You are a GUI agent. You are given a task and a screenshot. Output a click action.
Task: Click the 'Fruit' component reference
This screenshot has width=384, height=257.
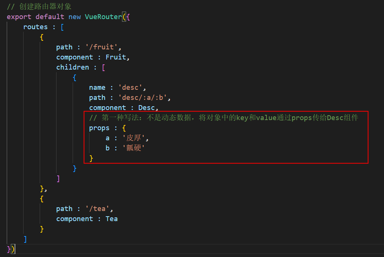tap(116, 57)
